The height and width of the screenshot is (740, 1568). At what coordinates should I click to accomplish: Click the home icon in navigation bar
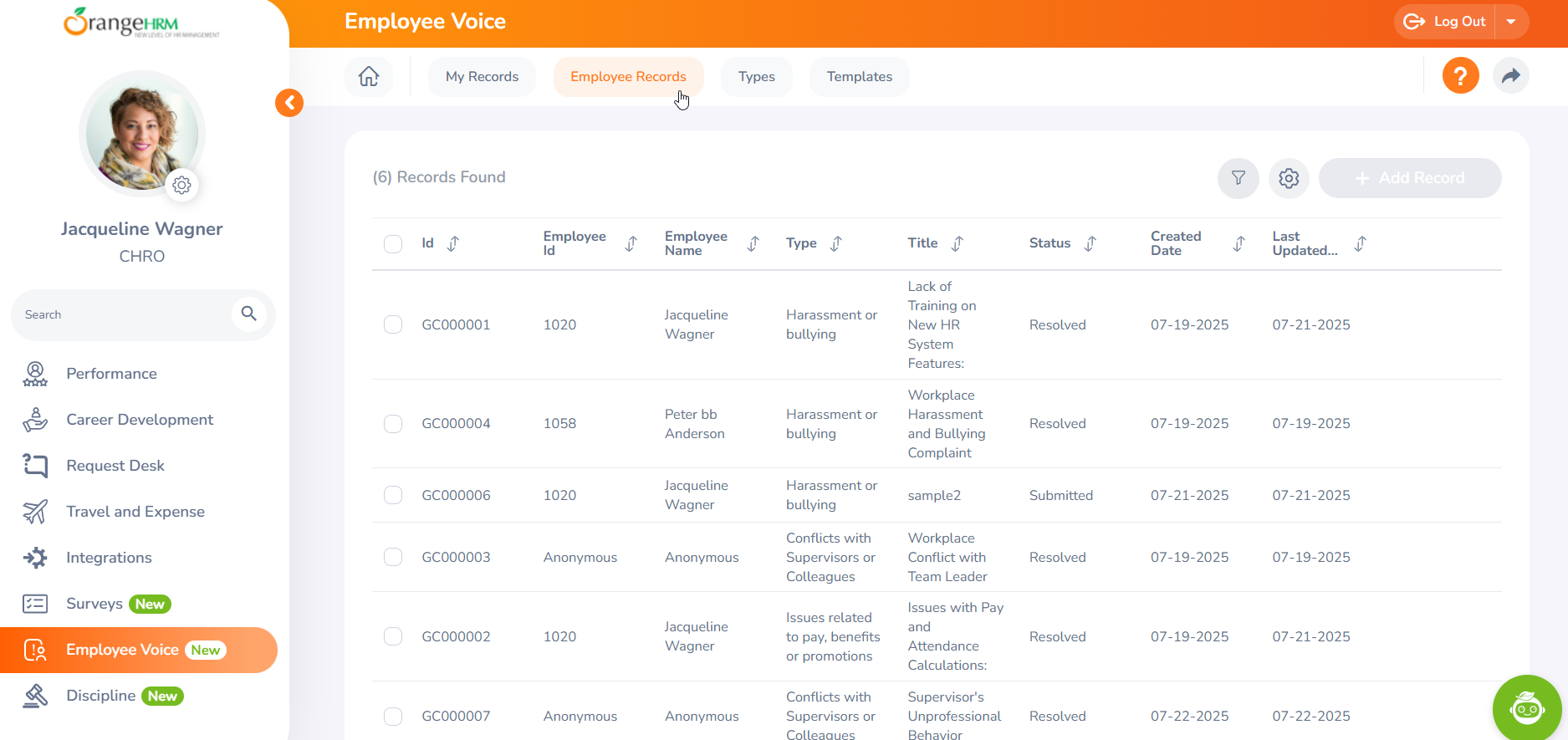click(x=369, y=77)
